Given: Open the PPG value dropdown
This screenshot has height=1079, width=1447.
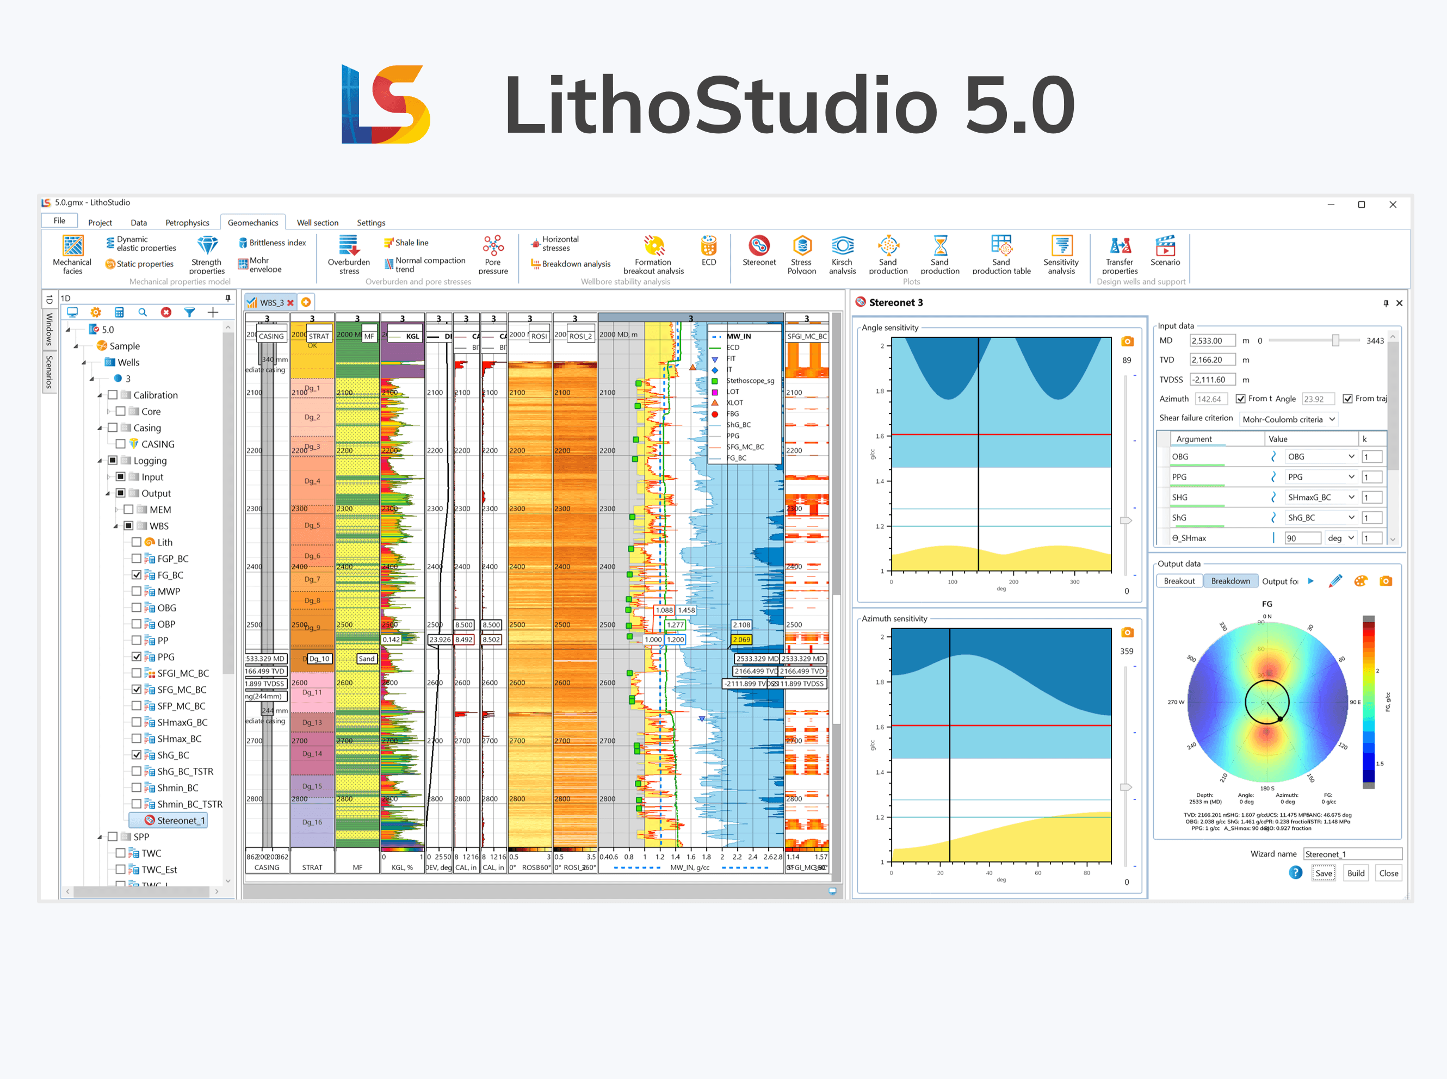Looking at the screenshot, I should 1321,478.
